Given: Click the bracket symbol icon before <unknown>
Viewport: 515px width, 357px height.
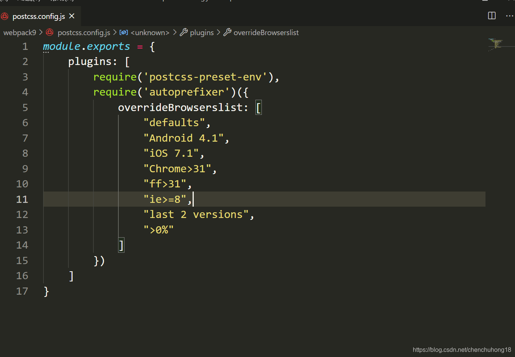Looking at the screenshot, I should [124, 32].
